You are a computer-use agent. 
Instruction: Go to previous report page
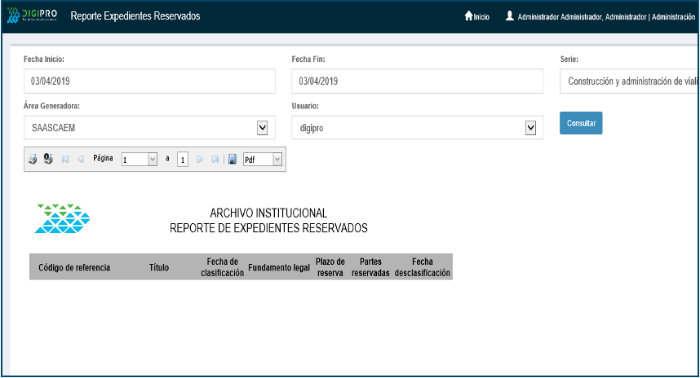click(81, 160)
